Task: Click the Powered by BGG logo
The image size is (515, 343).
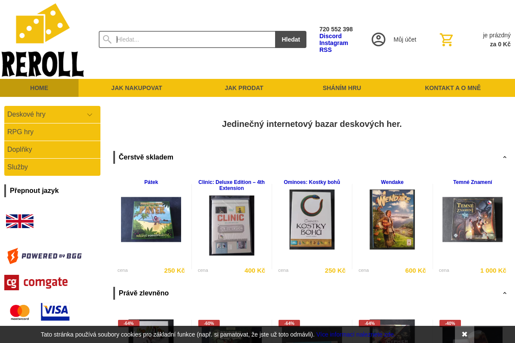Action: 44,256
